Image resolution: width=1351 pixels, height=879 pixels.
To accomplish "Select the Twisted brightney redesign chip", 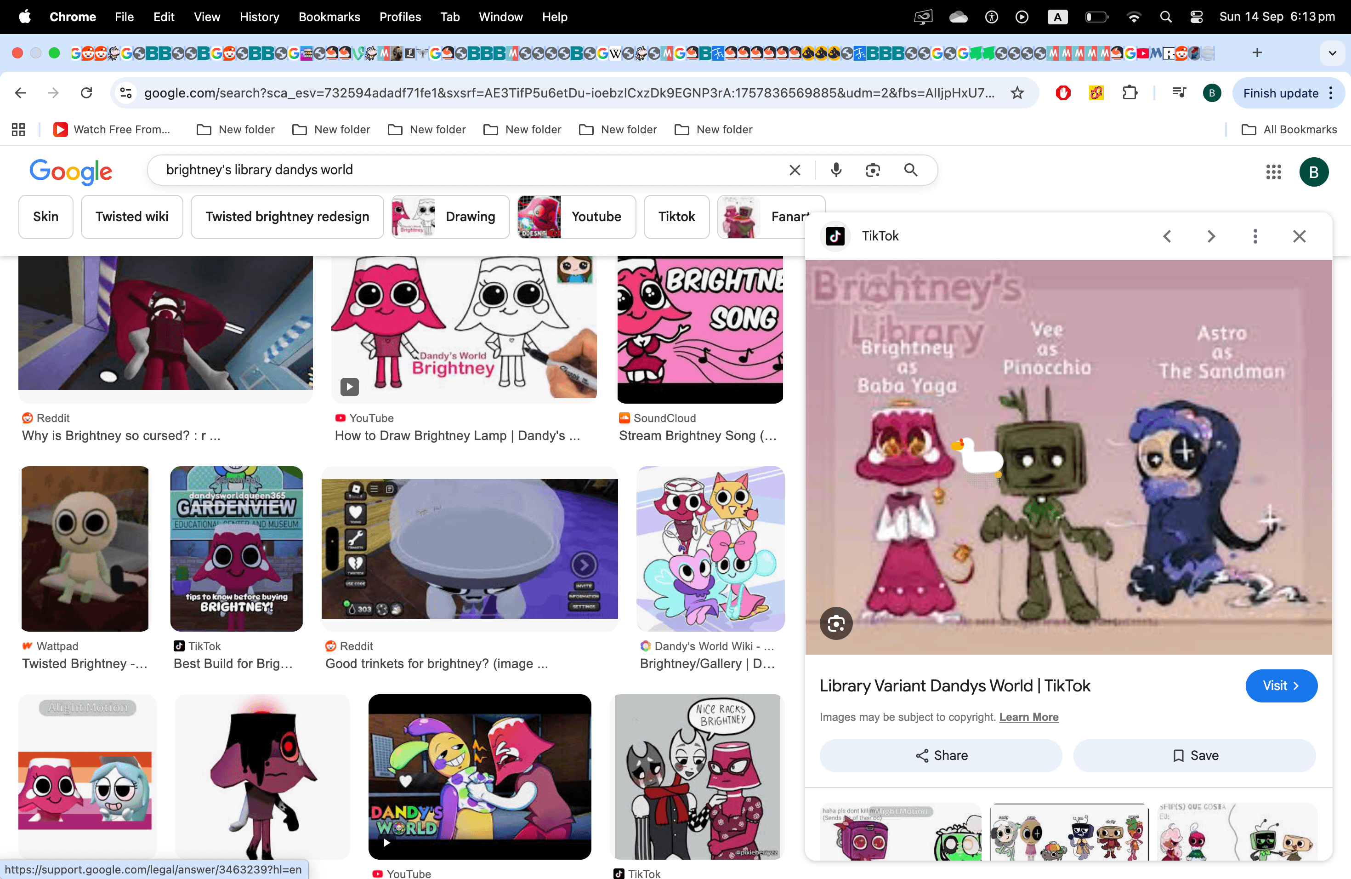I will [287, 217].
